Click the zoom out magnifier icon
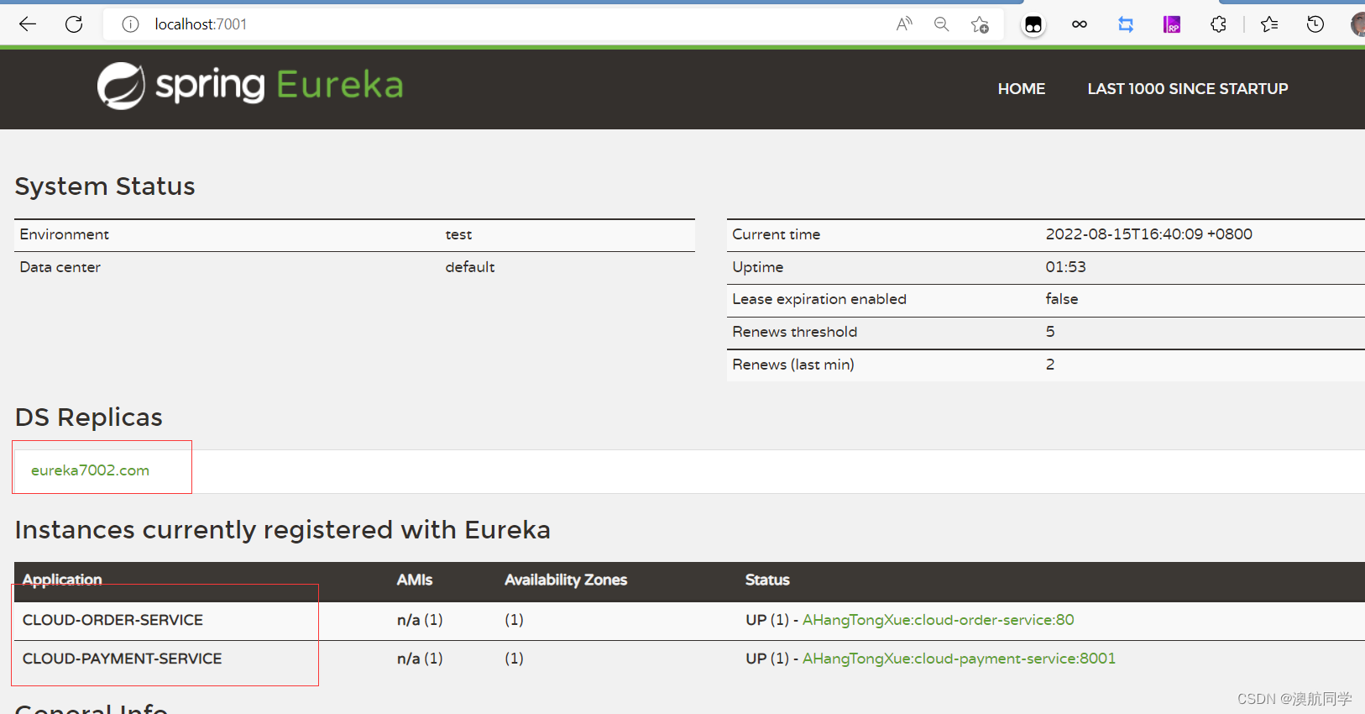The width and height of the screenshot is (1365, 714). (x=942, y=24)
